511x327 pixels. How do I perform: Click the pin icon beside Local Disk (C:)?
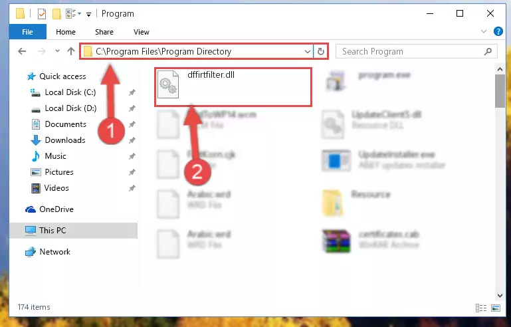tap(132, 92)
